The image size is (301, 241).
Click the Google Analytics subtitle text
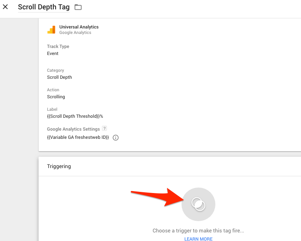75,33
